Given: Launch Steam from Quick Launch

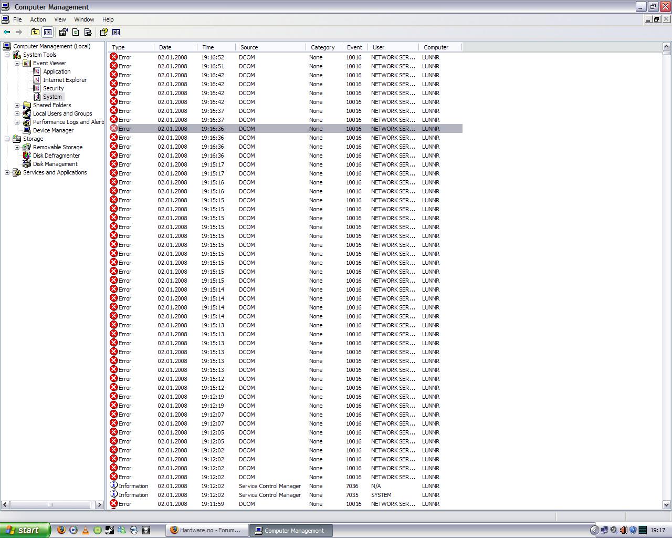Looking at the screenshot, I should [110, 530].
